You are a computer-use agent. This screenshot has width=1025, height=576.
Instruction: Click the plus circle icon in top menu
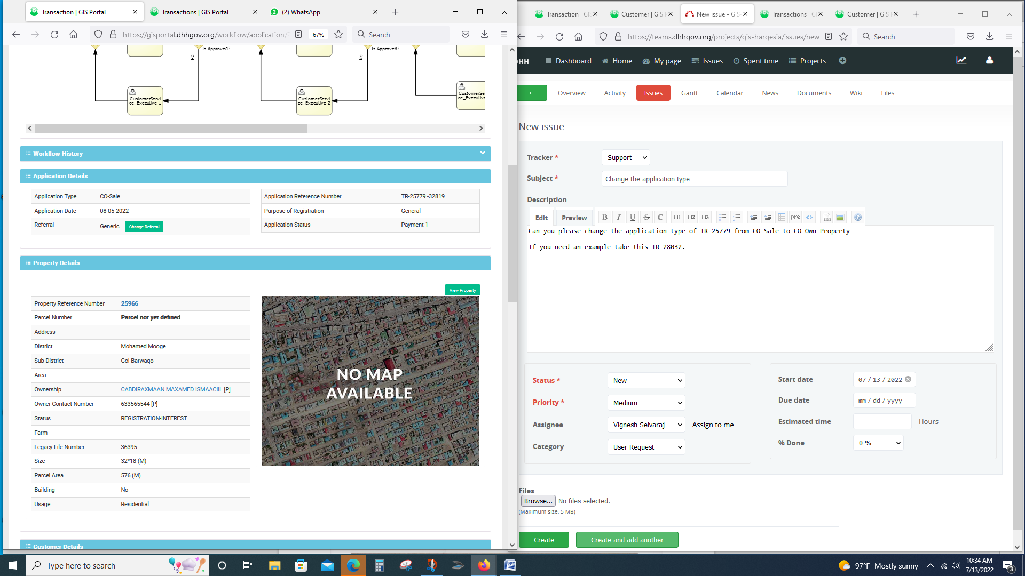pos(842,61)
